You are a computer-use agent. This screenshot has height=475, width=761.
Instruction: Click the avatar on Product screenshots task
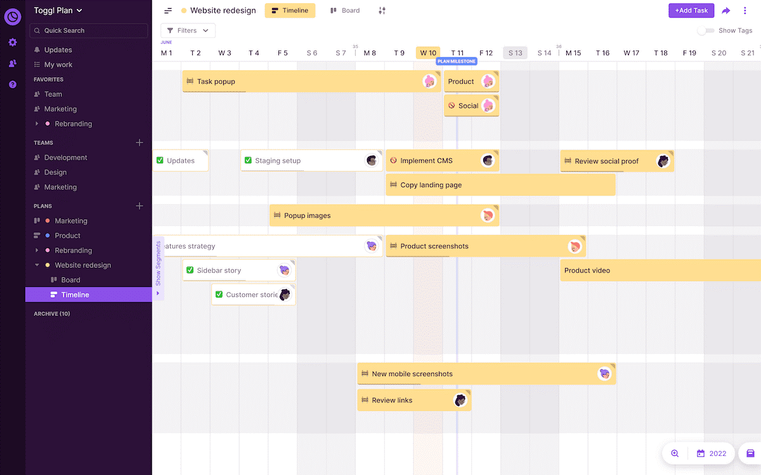click(575, 246)
